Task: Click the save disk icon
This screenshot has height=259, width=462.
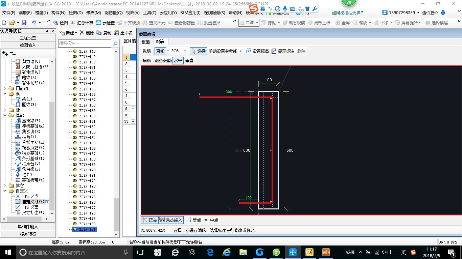Action: point(24,23)
